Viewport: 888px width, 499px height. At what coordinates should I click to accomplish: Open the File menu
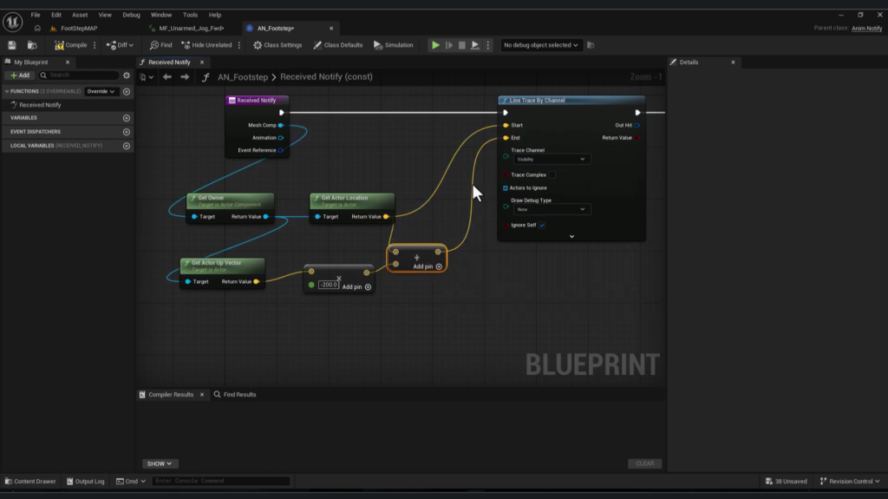[36, 15]
